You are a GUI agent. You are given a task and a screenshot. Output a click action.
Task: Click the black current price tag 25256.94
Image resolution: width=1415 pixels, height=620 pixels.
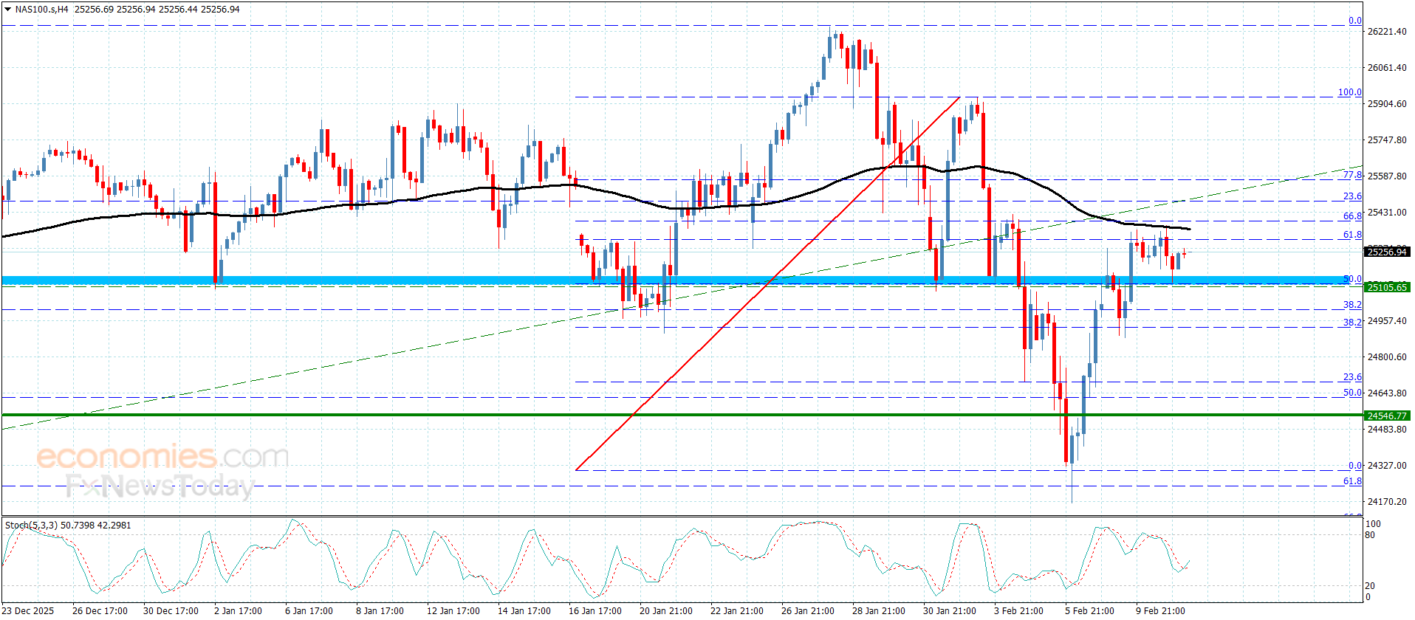(x=1387, y=252)
